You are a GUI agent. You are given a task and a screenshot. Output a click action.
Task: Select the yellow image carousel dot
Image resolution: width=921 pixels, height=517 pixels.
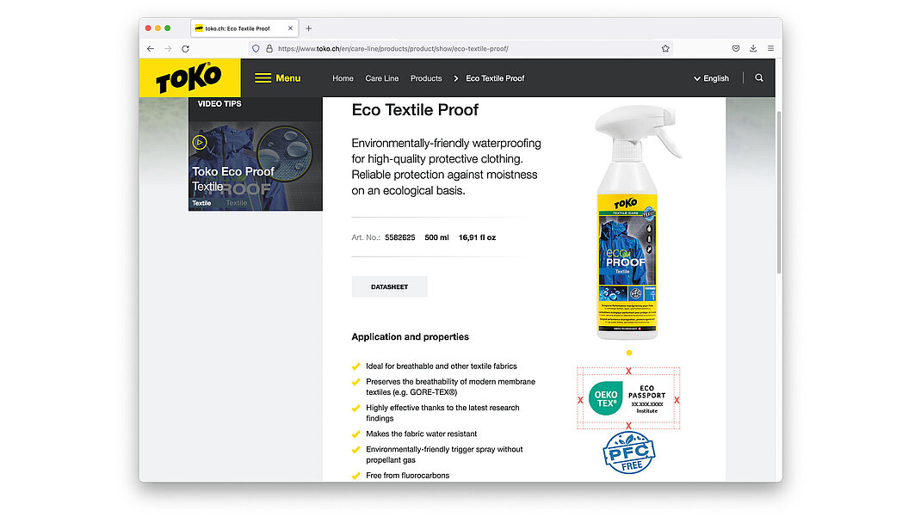[629, 353]
